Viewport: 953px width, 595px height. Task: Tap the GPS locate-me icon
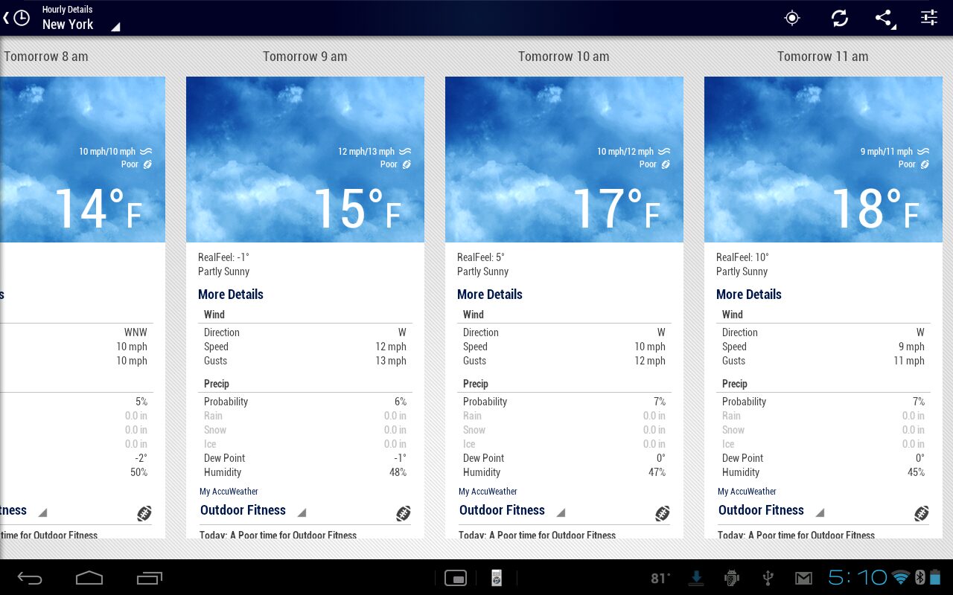pos(792,19)
